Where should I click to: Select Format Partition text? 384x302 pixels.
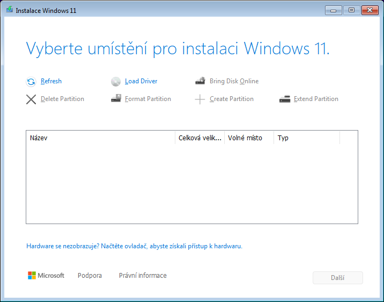pos(148,99)
